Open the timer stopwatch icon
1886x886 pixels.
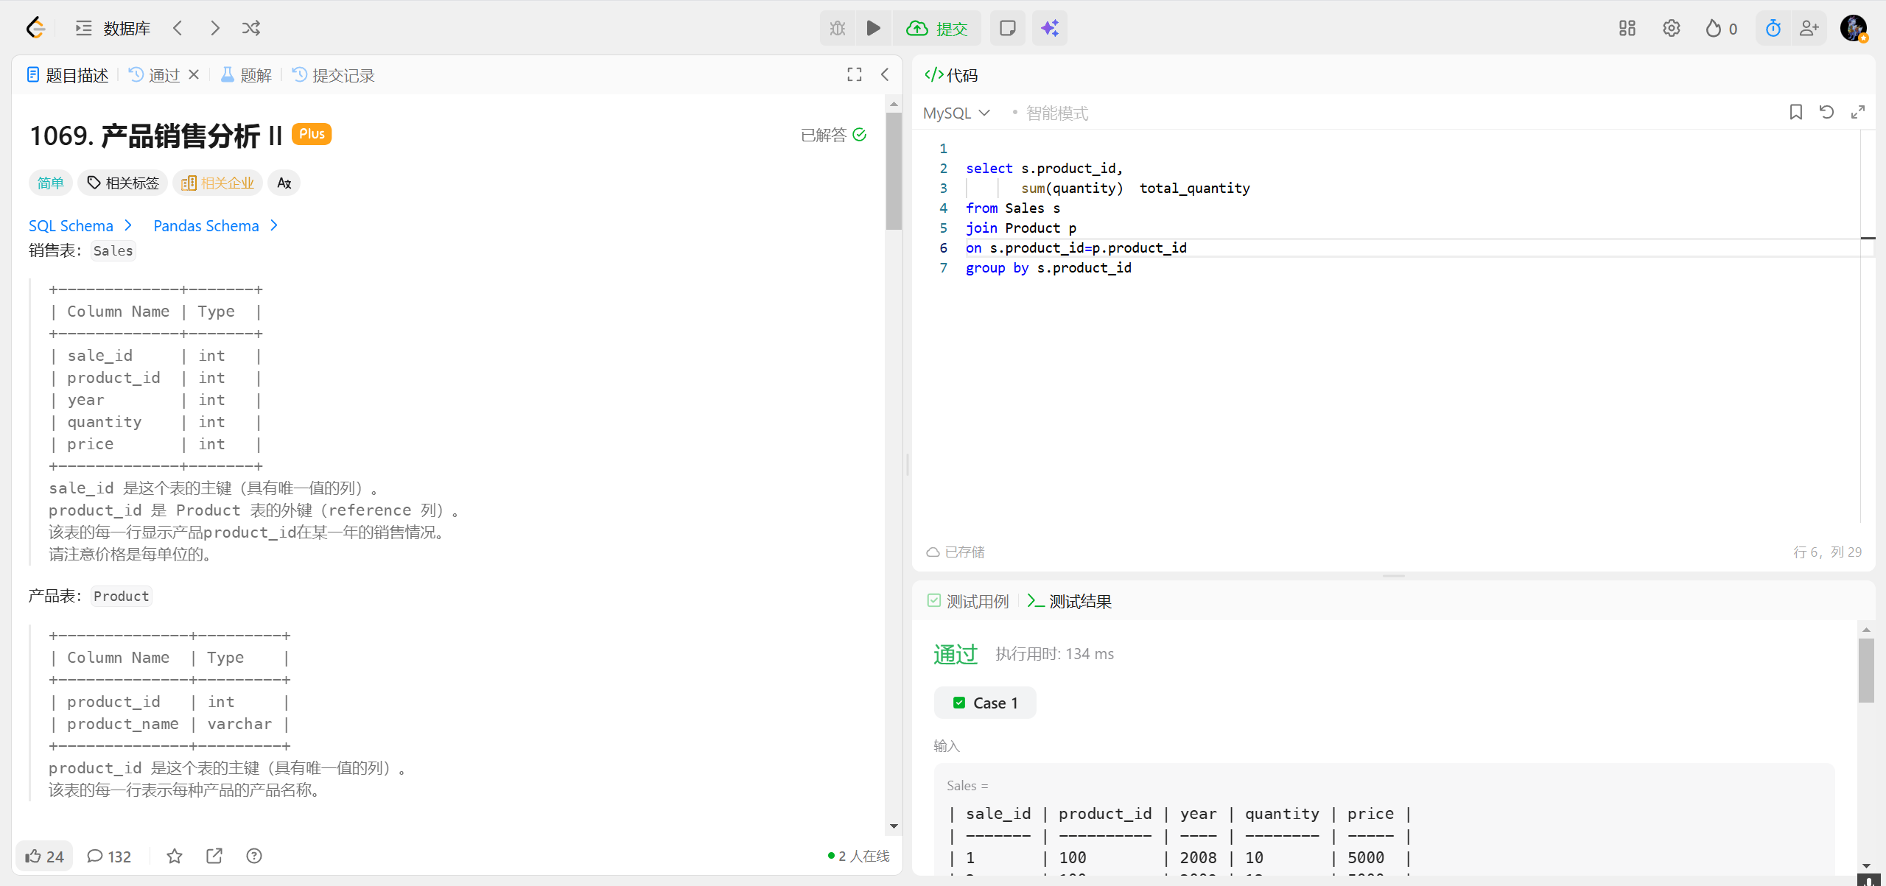point(1773,28)
